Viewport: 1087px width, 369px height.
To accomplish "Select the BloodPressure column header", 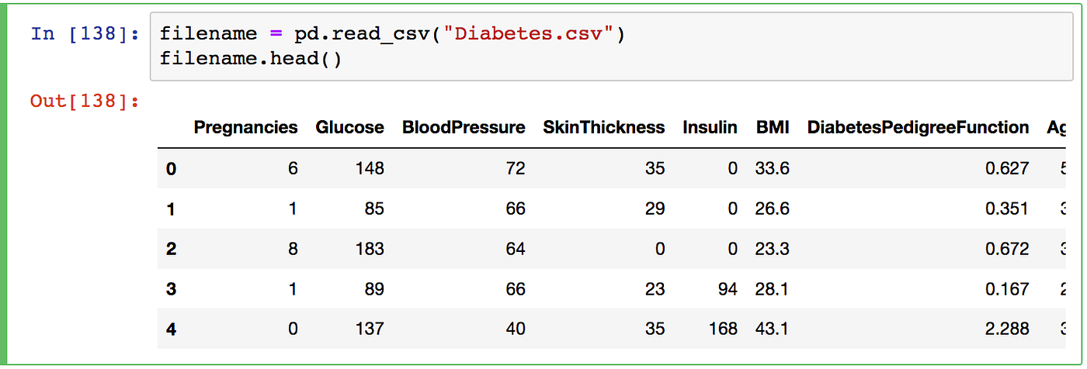I will pos(464,128).
